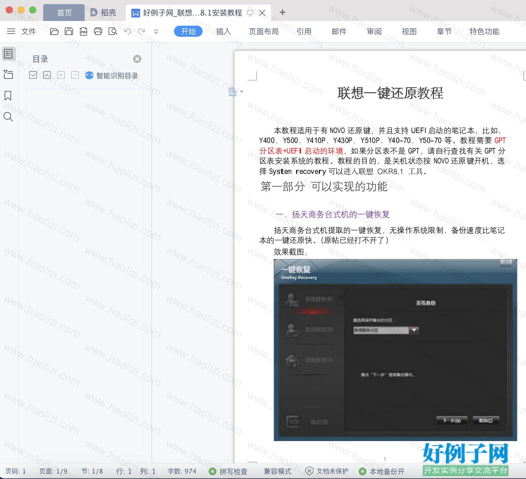
Task: Switch to the 稻壳 tab
Action: (103, 13)
